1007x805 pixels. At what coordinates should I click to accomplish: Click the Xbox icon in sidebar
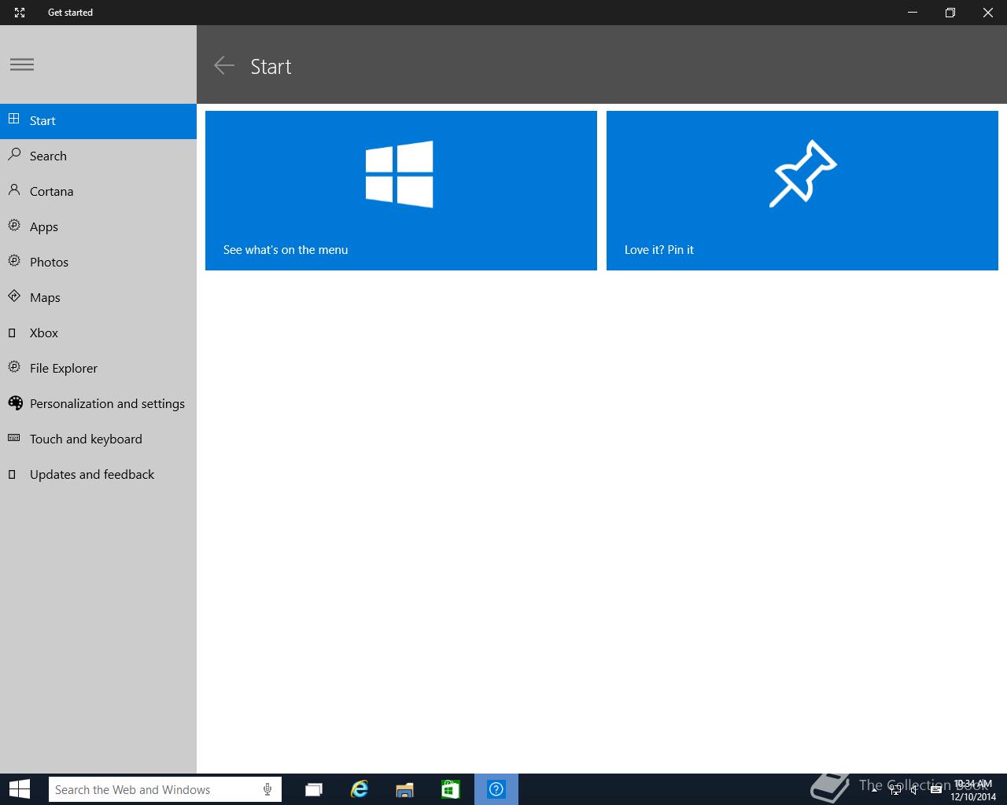click(12, 333)
